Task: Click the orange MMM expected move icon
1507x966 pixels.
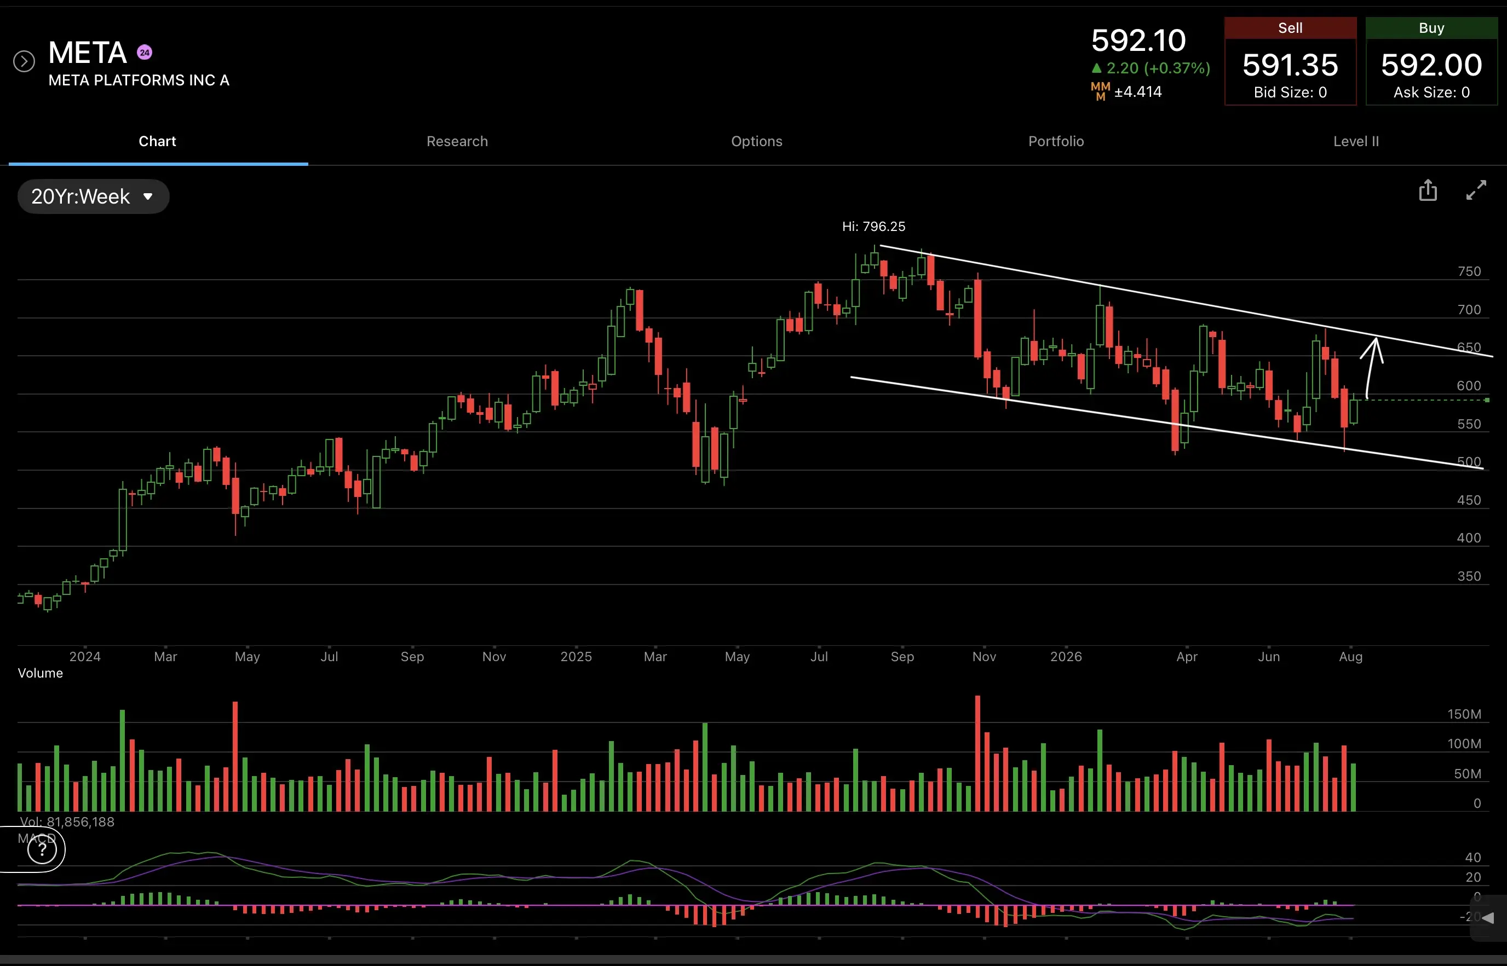Action: 1100,91
